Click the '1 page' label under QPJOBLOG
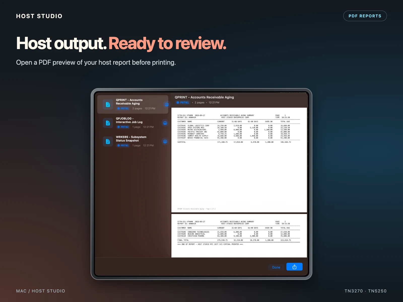 click(x=137, y=127)
